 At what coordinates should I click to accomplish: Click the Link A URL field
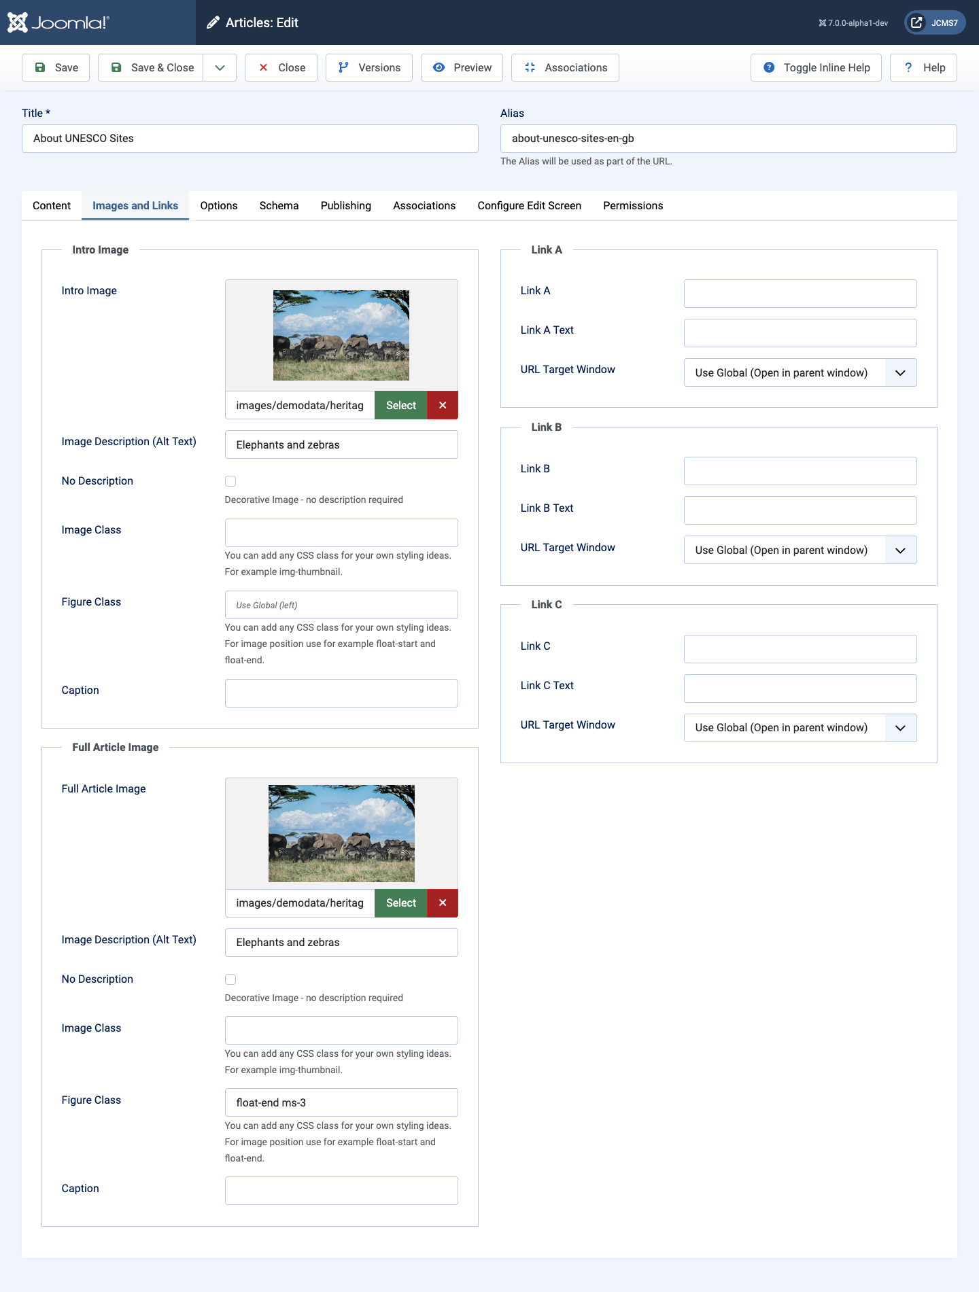(x=800, y=294)
